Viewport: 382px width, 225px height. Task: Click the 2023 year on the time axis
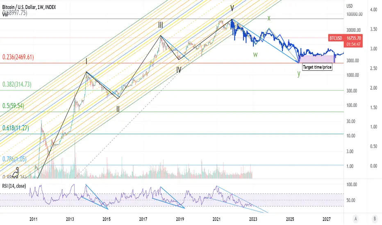(x=253, y=219)
